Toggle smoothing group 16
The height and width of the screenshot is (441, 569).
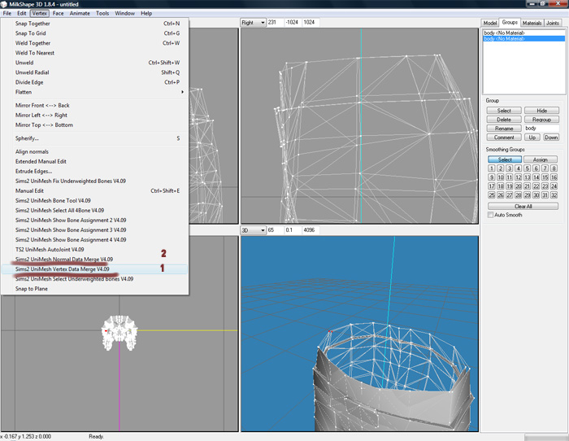tap(554, 177)
